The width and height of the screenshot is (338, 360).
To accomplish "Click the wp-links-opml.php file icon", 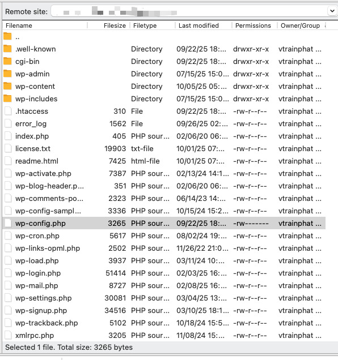I will [9, 248].
